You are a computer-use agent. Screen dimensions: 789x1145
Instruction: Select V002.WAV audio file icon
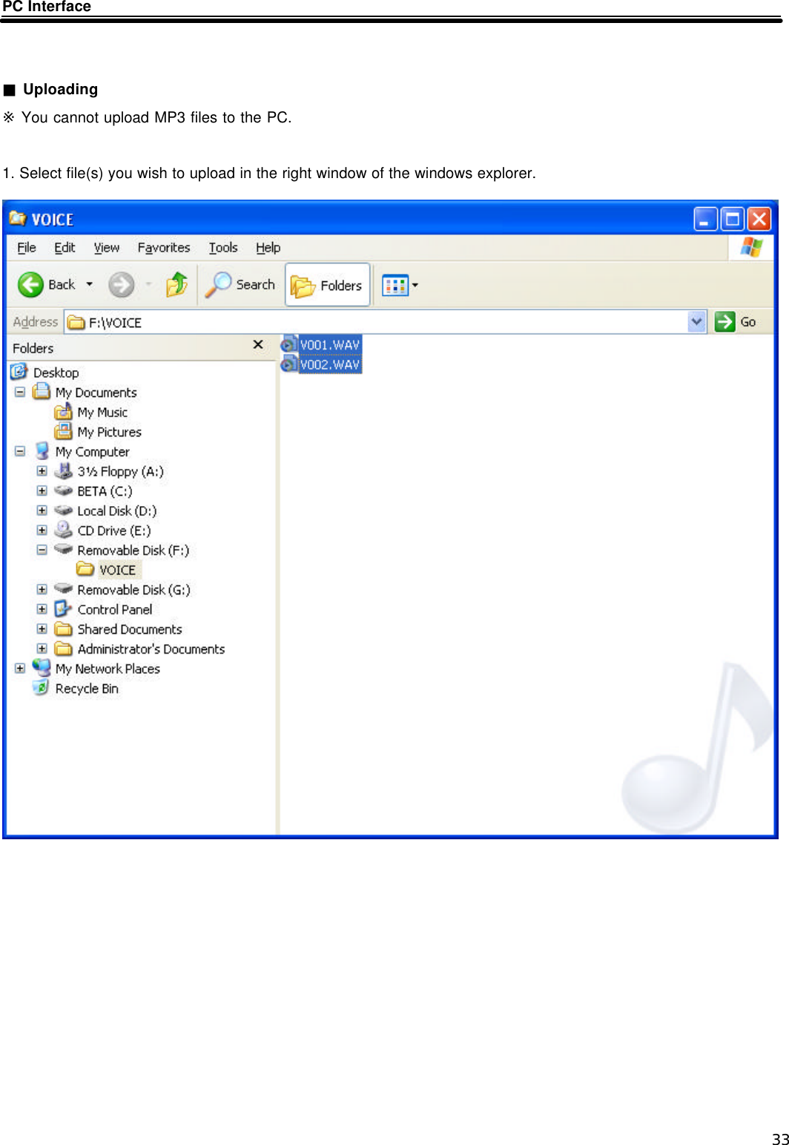tap(288, 364)
